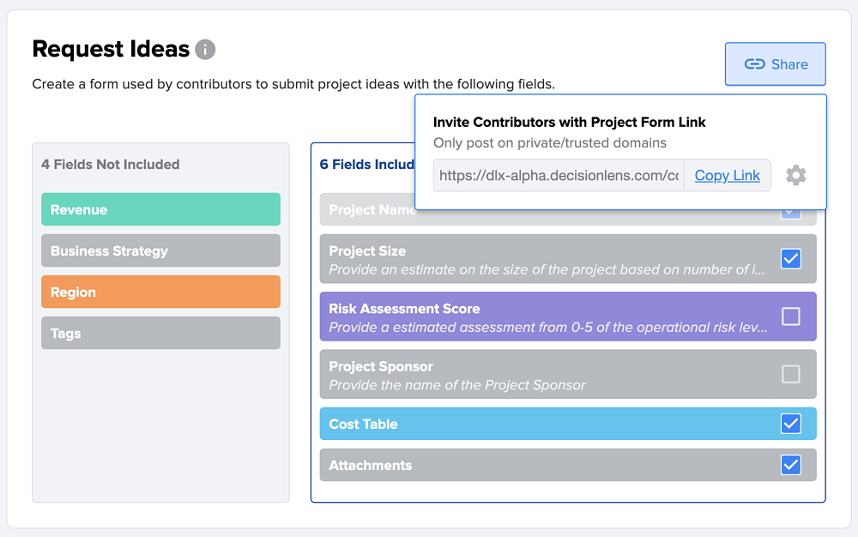Image resolution: width=858 pixels, height=537 pixels.
Task: Uncheck the Project Size checkbox
Action: tap(790, 258)
